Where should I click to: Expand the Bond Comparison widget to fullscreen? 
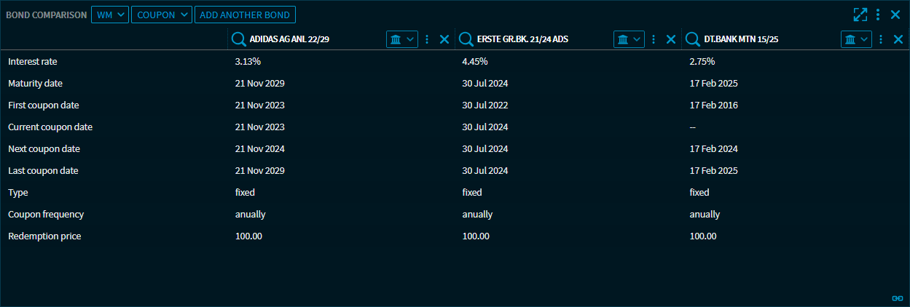(860, 15)
